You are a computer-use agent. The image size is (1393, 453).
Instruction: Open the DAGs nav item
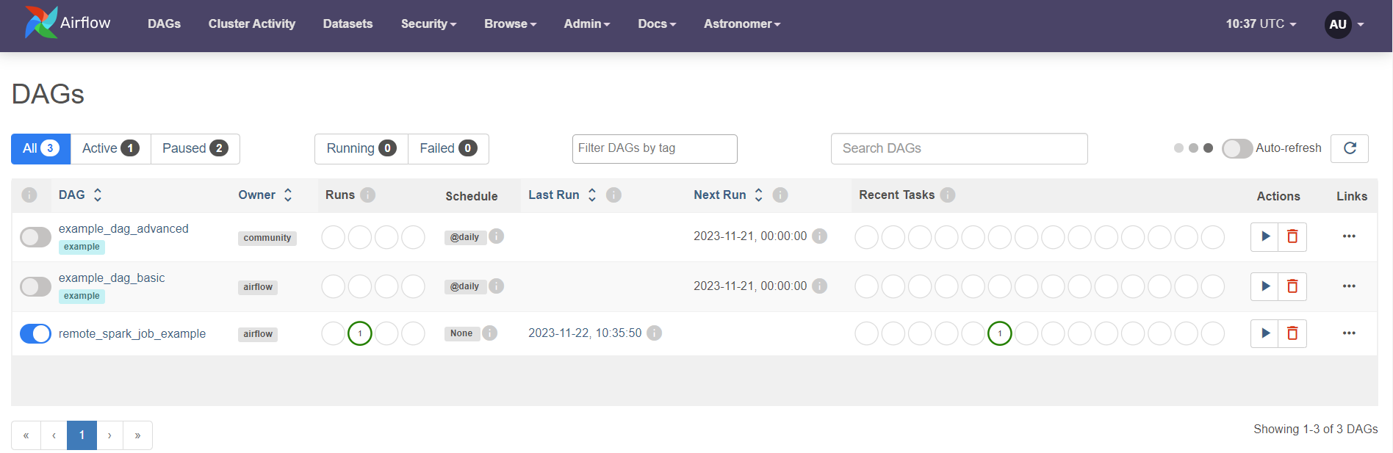tap(164, 23)
